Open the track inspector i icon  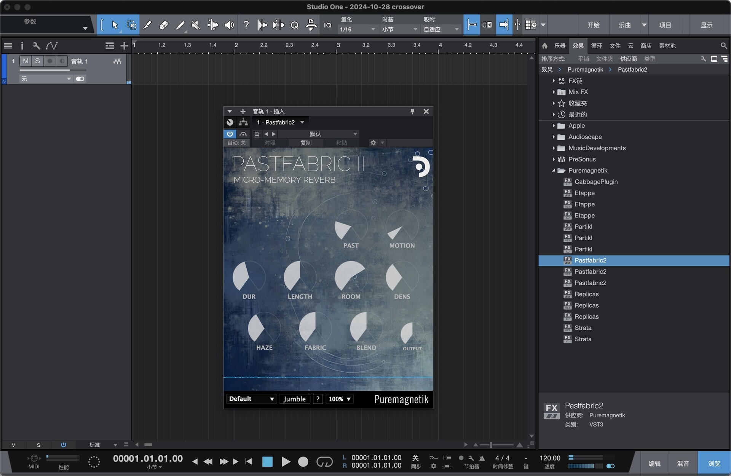22,46
